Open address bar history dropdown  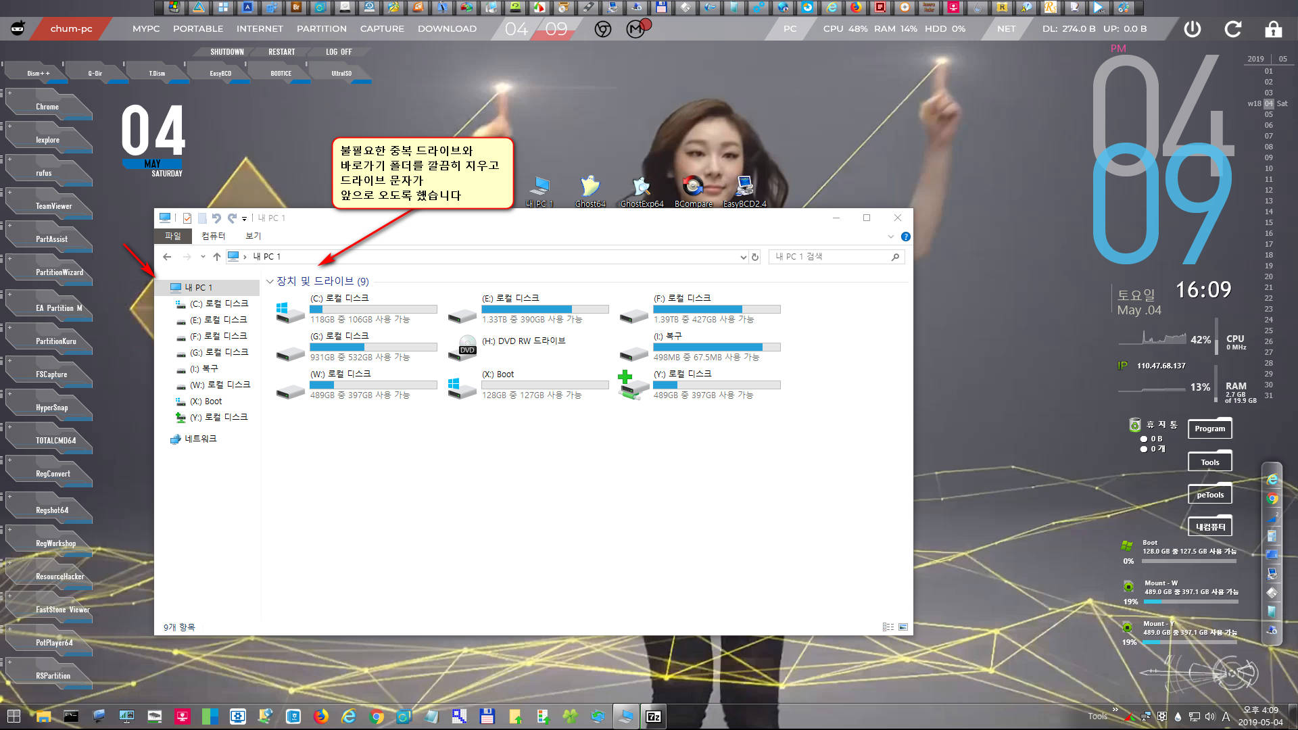click(743, 257)
